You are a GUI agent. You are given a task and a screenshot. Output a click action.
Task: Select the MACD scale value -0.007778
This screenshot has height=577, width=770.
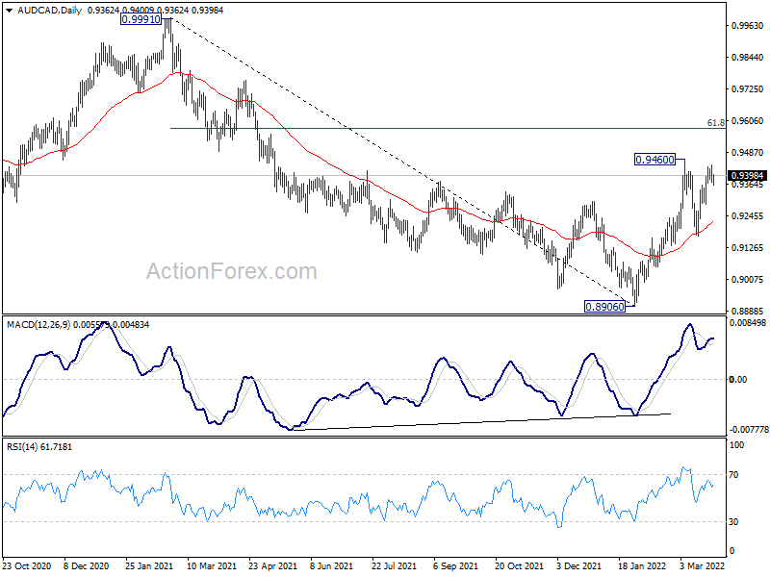coord(749,430)
